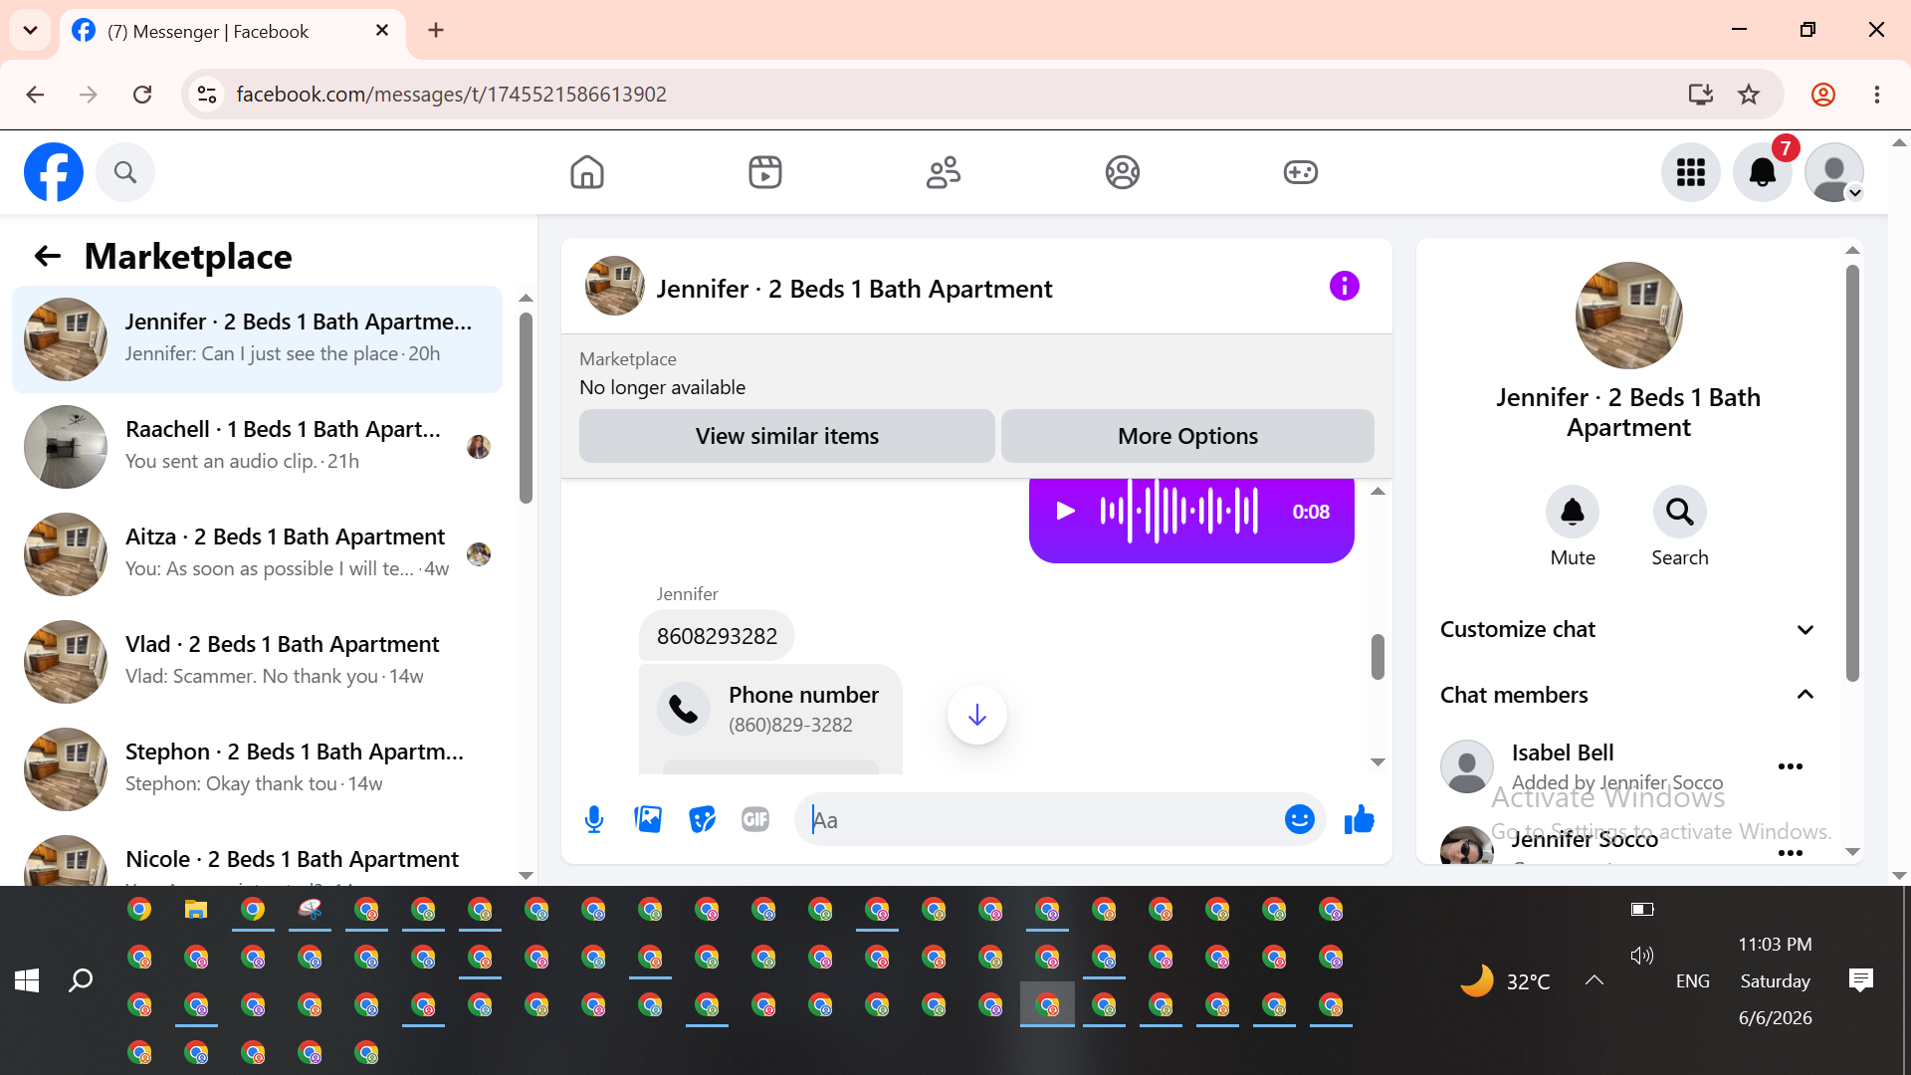Open Windows taskbar search
This screenshot has width=1911, height=1075.
pyautogui.click(x=81, y=980)
